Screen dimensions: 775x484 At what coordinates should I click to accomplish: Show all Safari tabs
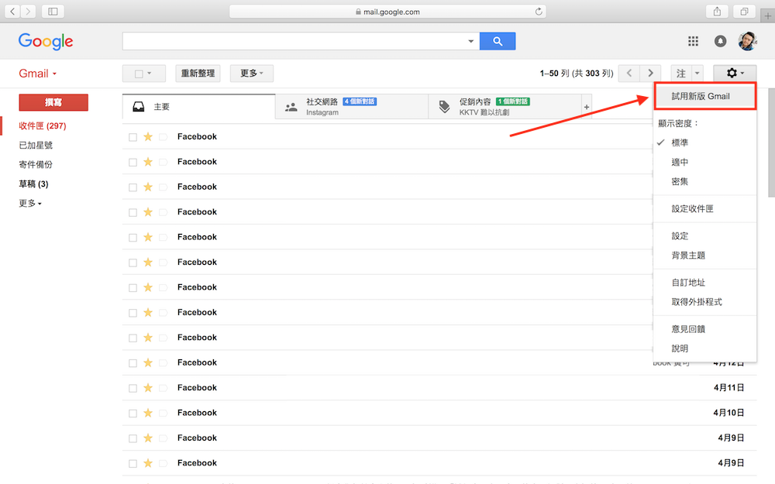coord(744,12)
